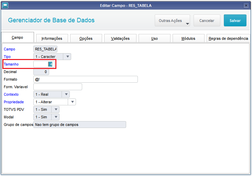Open the Outras Ações menu
Screen dimensions: 252x176
(x=172, y=21)
